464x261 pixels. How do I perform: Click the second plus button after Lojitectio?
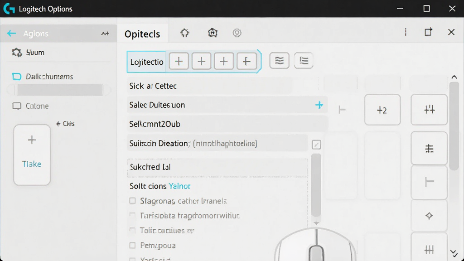[201, 61]
